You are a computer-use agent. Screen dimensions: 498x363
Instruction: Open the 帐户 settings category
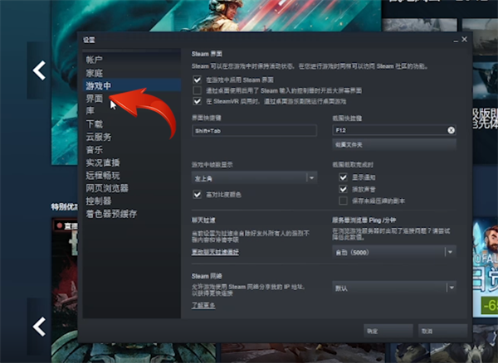pos(94,60)
